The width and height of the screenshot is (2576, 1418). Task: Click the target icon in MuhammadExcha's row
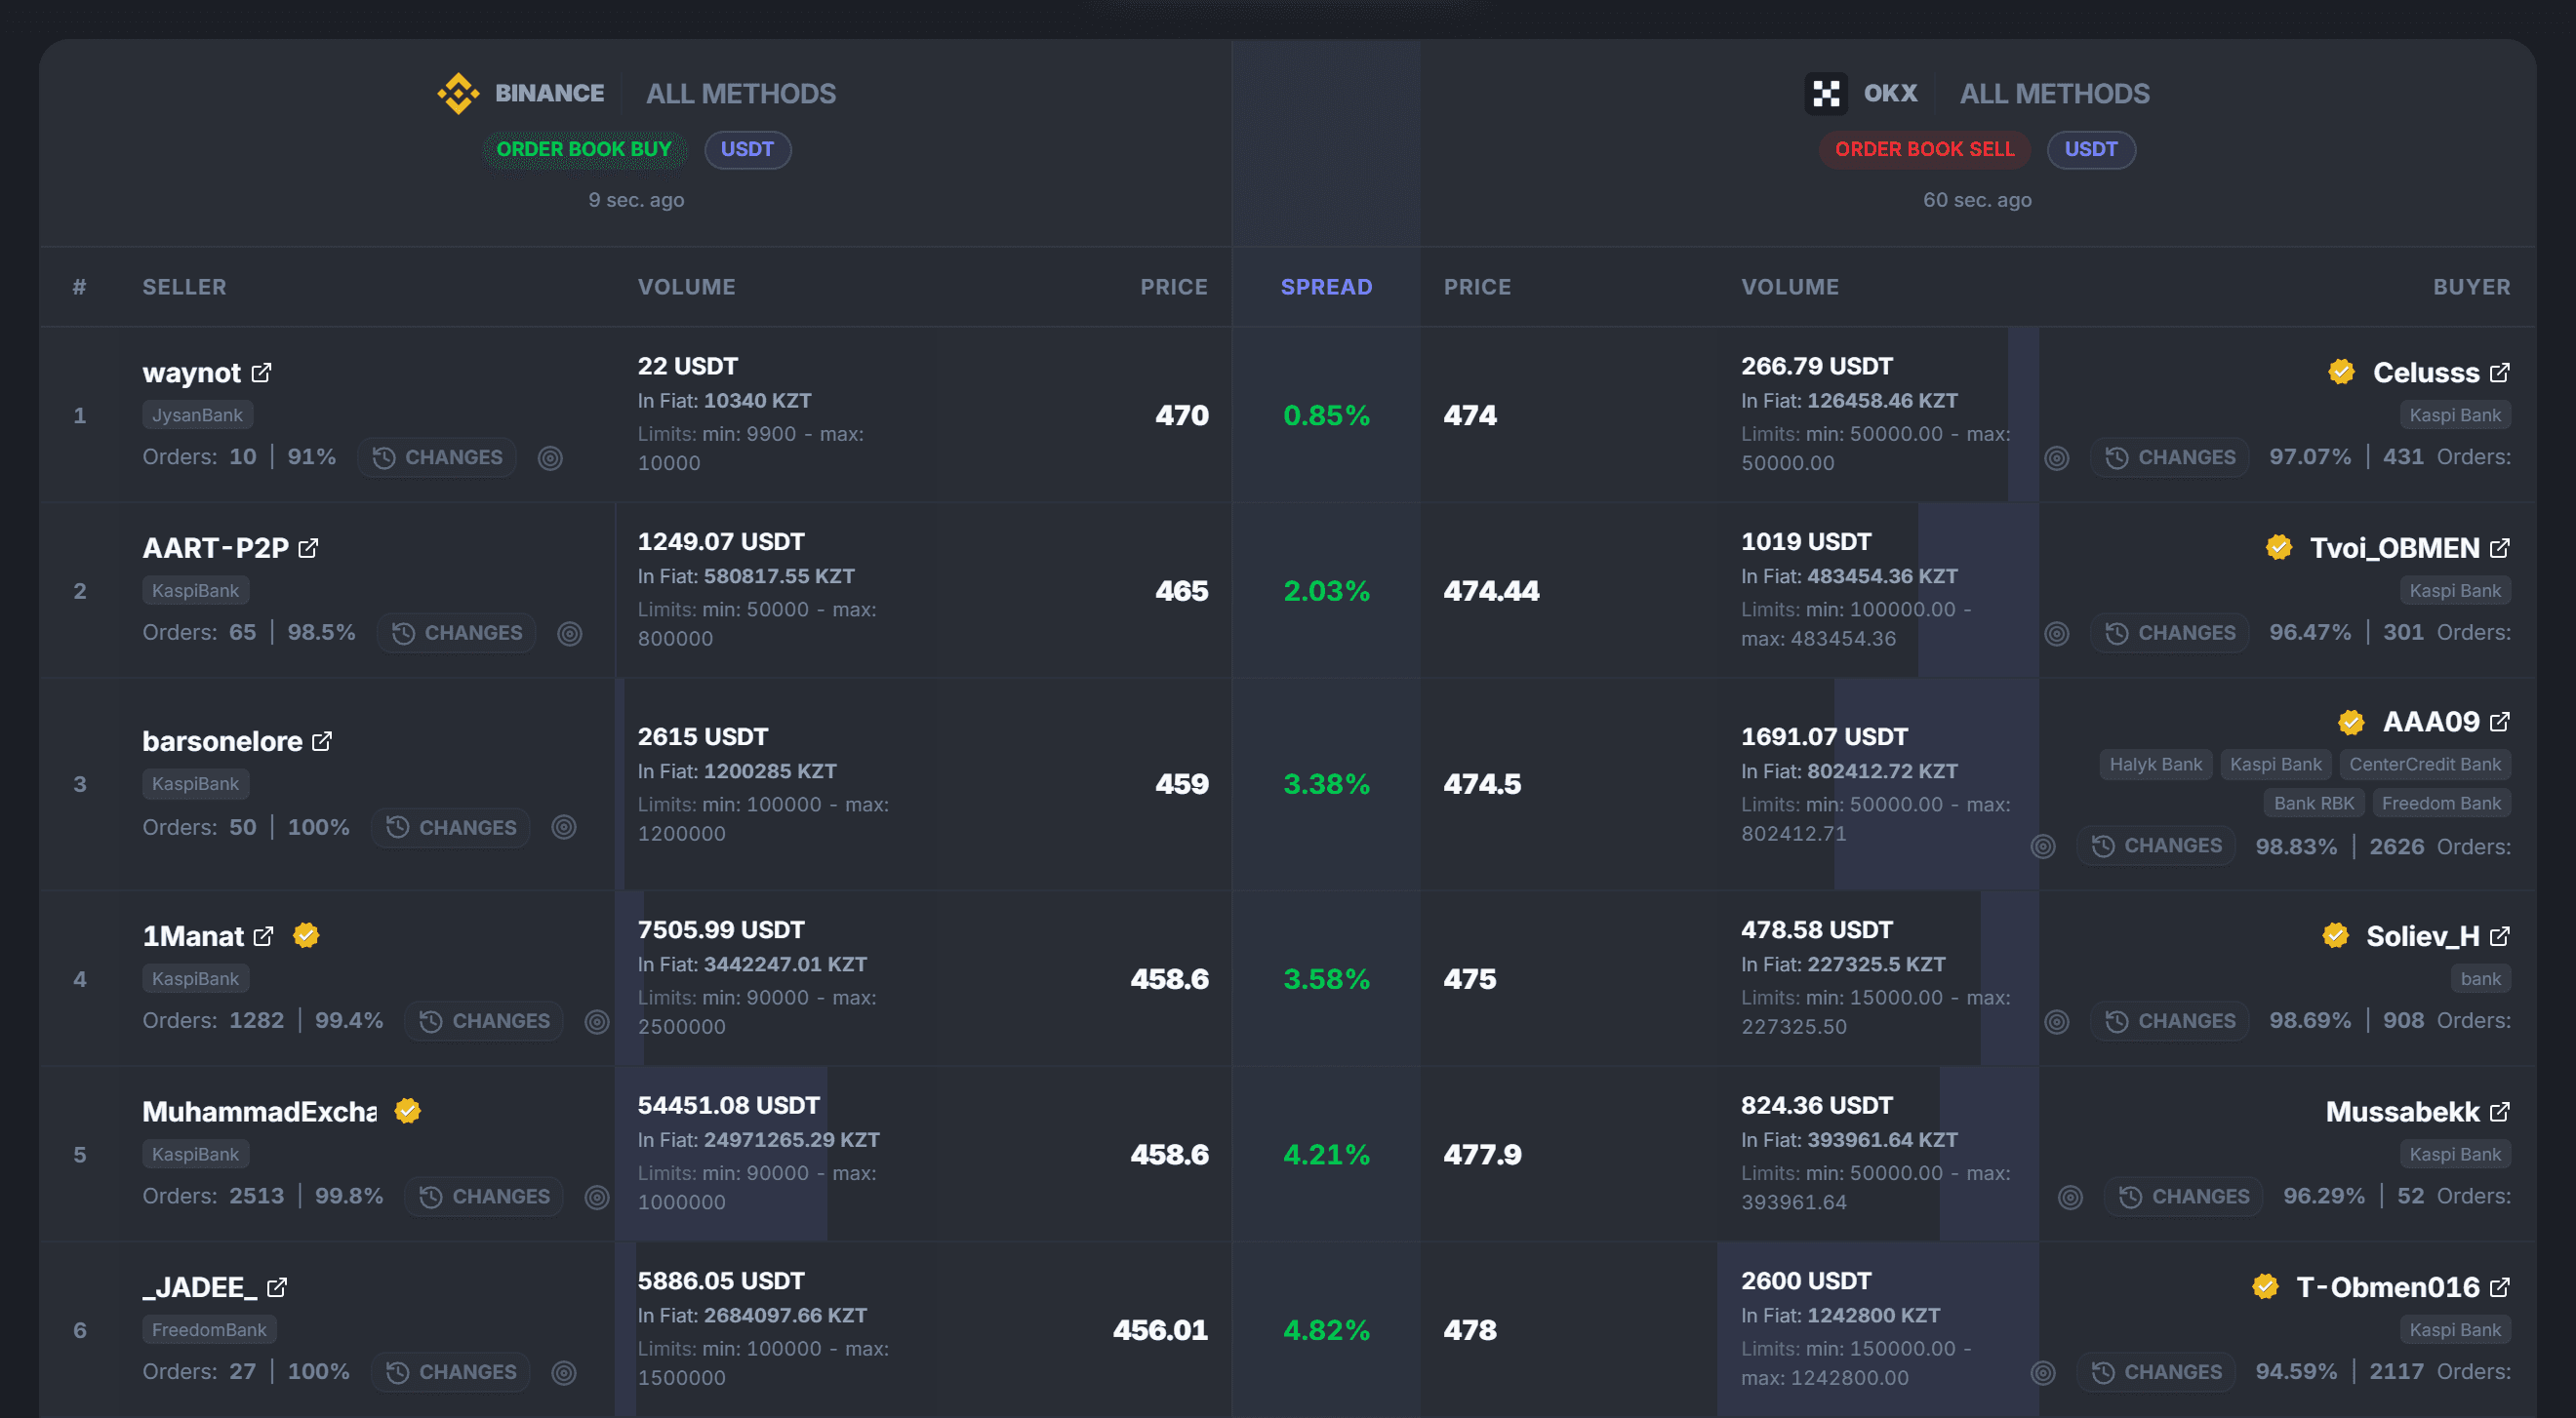(x=597, y=1198)
